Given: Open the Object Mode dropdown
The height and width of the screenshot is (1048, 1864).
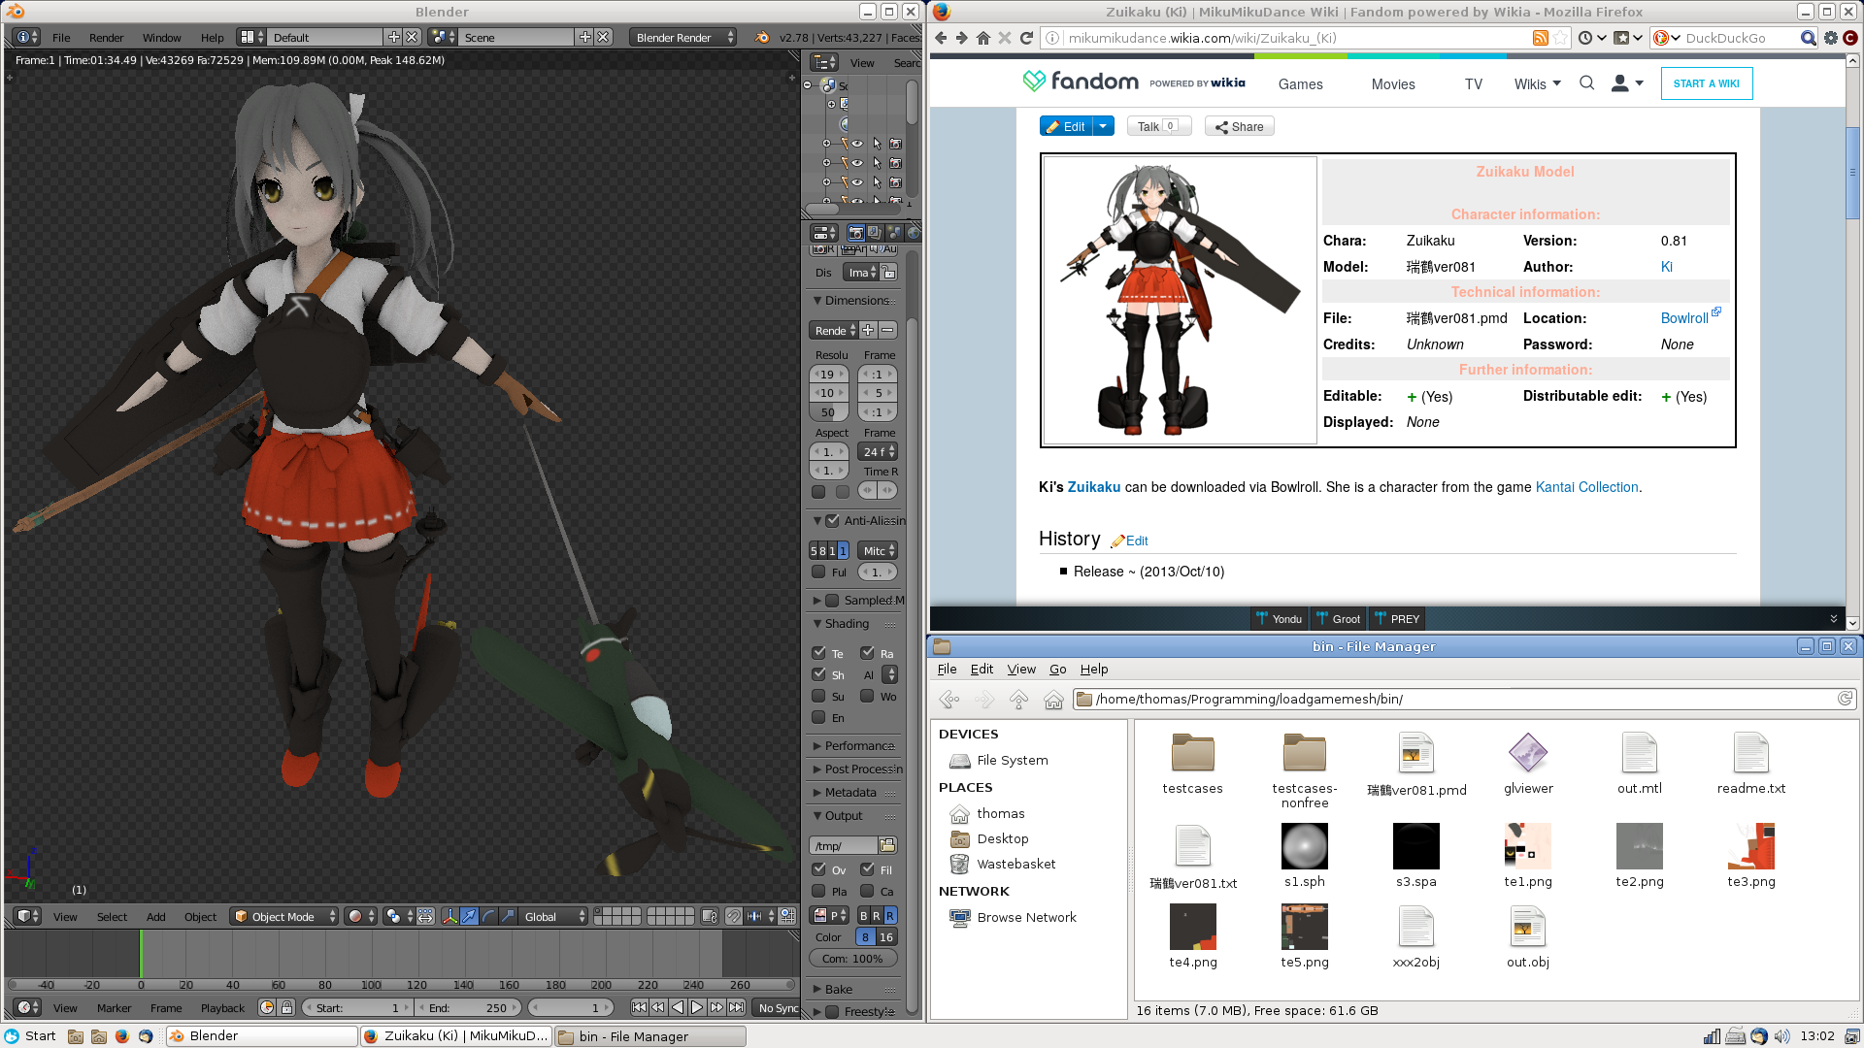Looking at the screenshot, I should (x=285, y=916).
